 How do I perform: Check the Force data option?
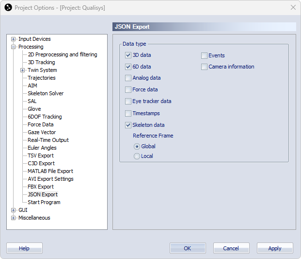point(128,89)
